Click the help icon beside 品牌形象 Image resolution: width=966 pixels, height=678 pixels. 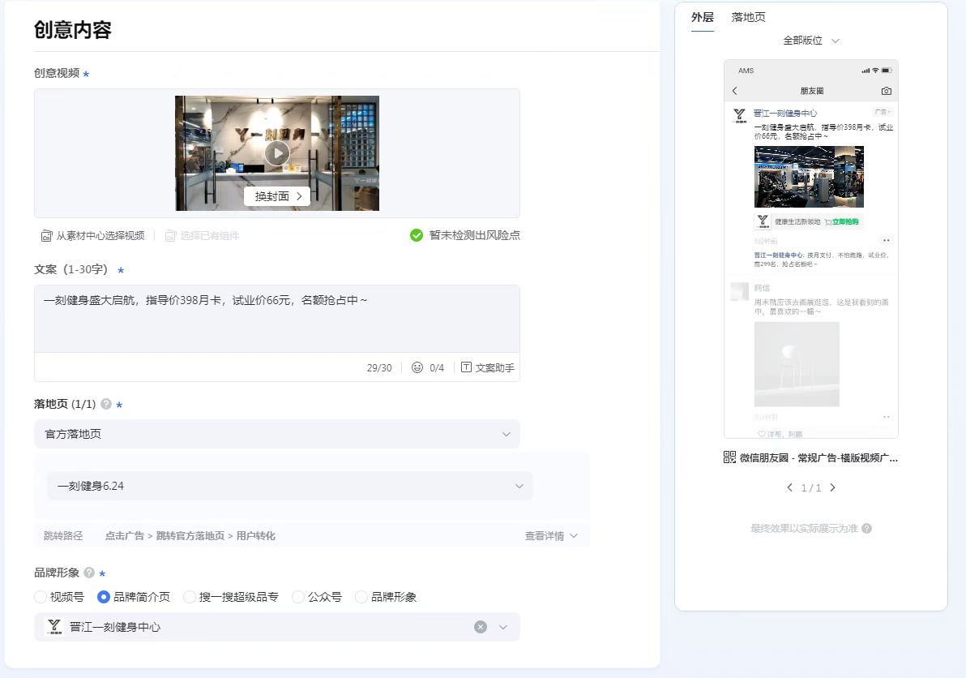88,573
